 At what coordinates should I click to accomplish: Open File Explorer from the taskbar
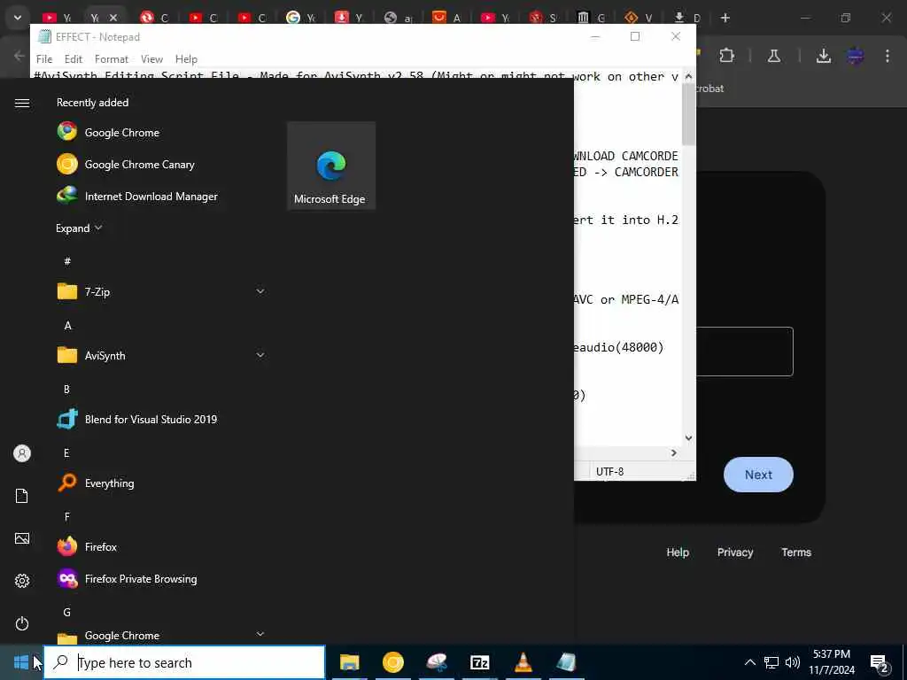[x=349, y=662]
